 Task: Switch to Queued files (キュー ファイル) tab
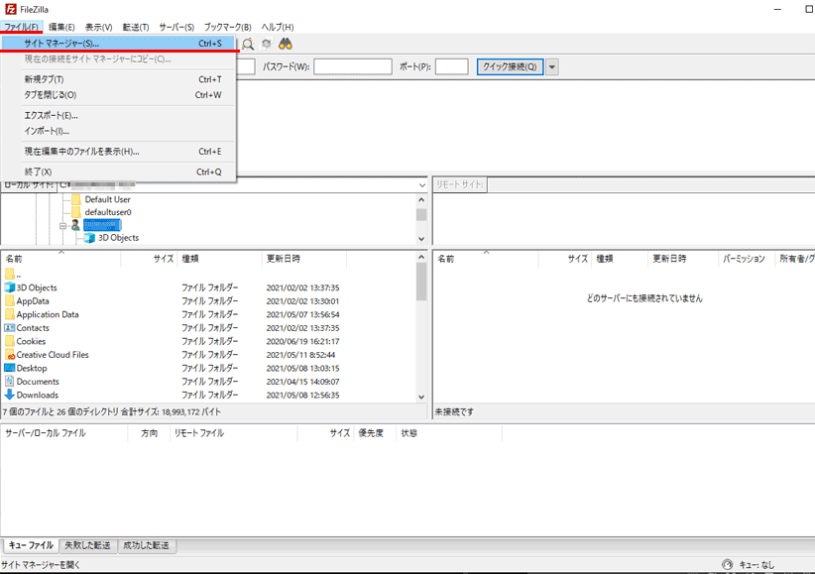pyautogui.click(x=31, y=545)
